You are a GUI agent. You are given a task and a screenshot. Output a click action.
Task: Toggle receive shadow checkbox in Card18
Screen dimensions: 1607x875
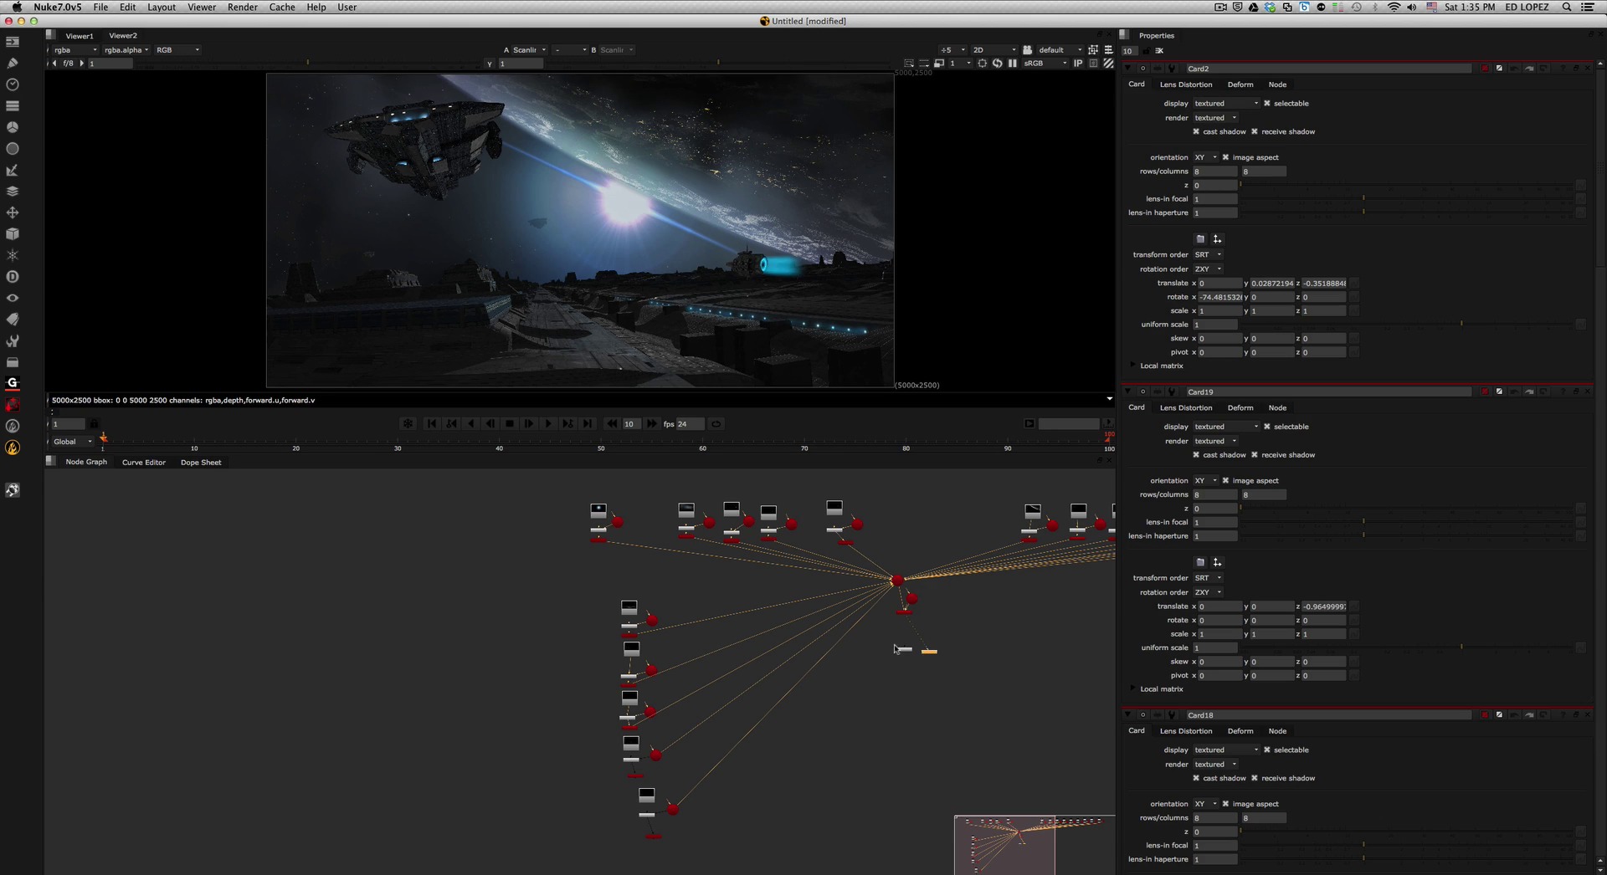click(1255, 778)
